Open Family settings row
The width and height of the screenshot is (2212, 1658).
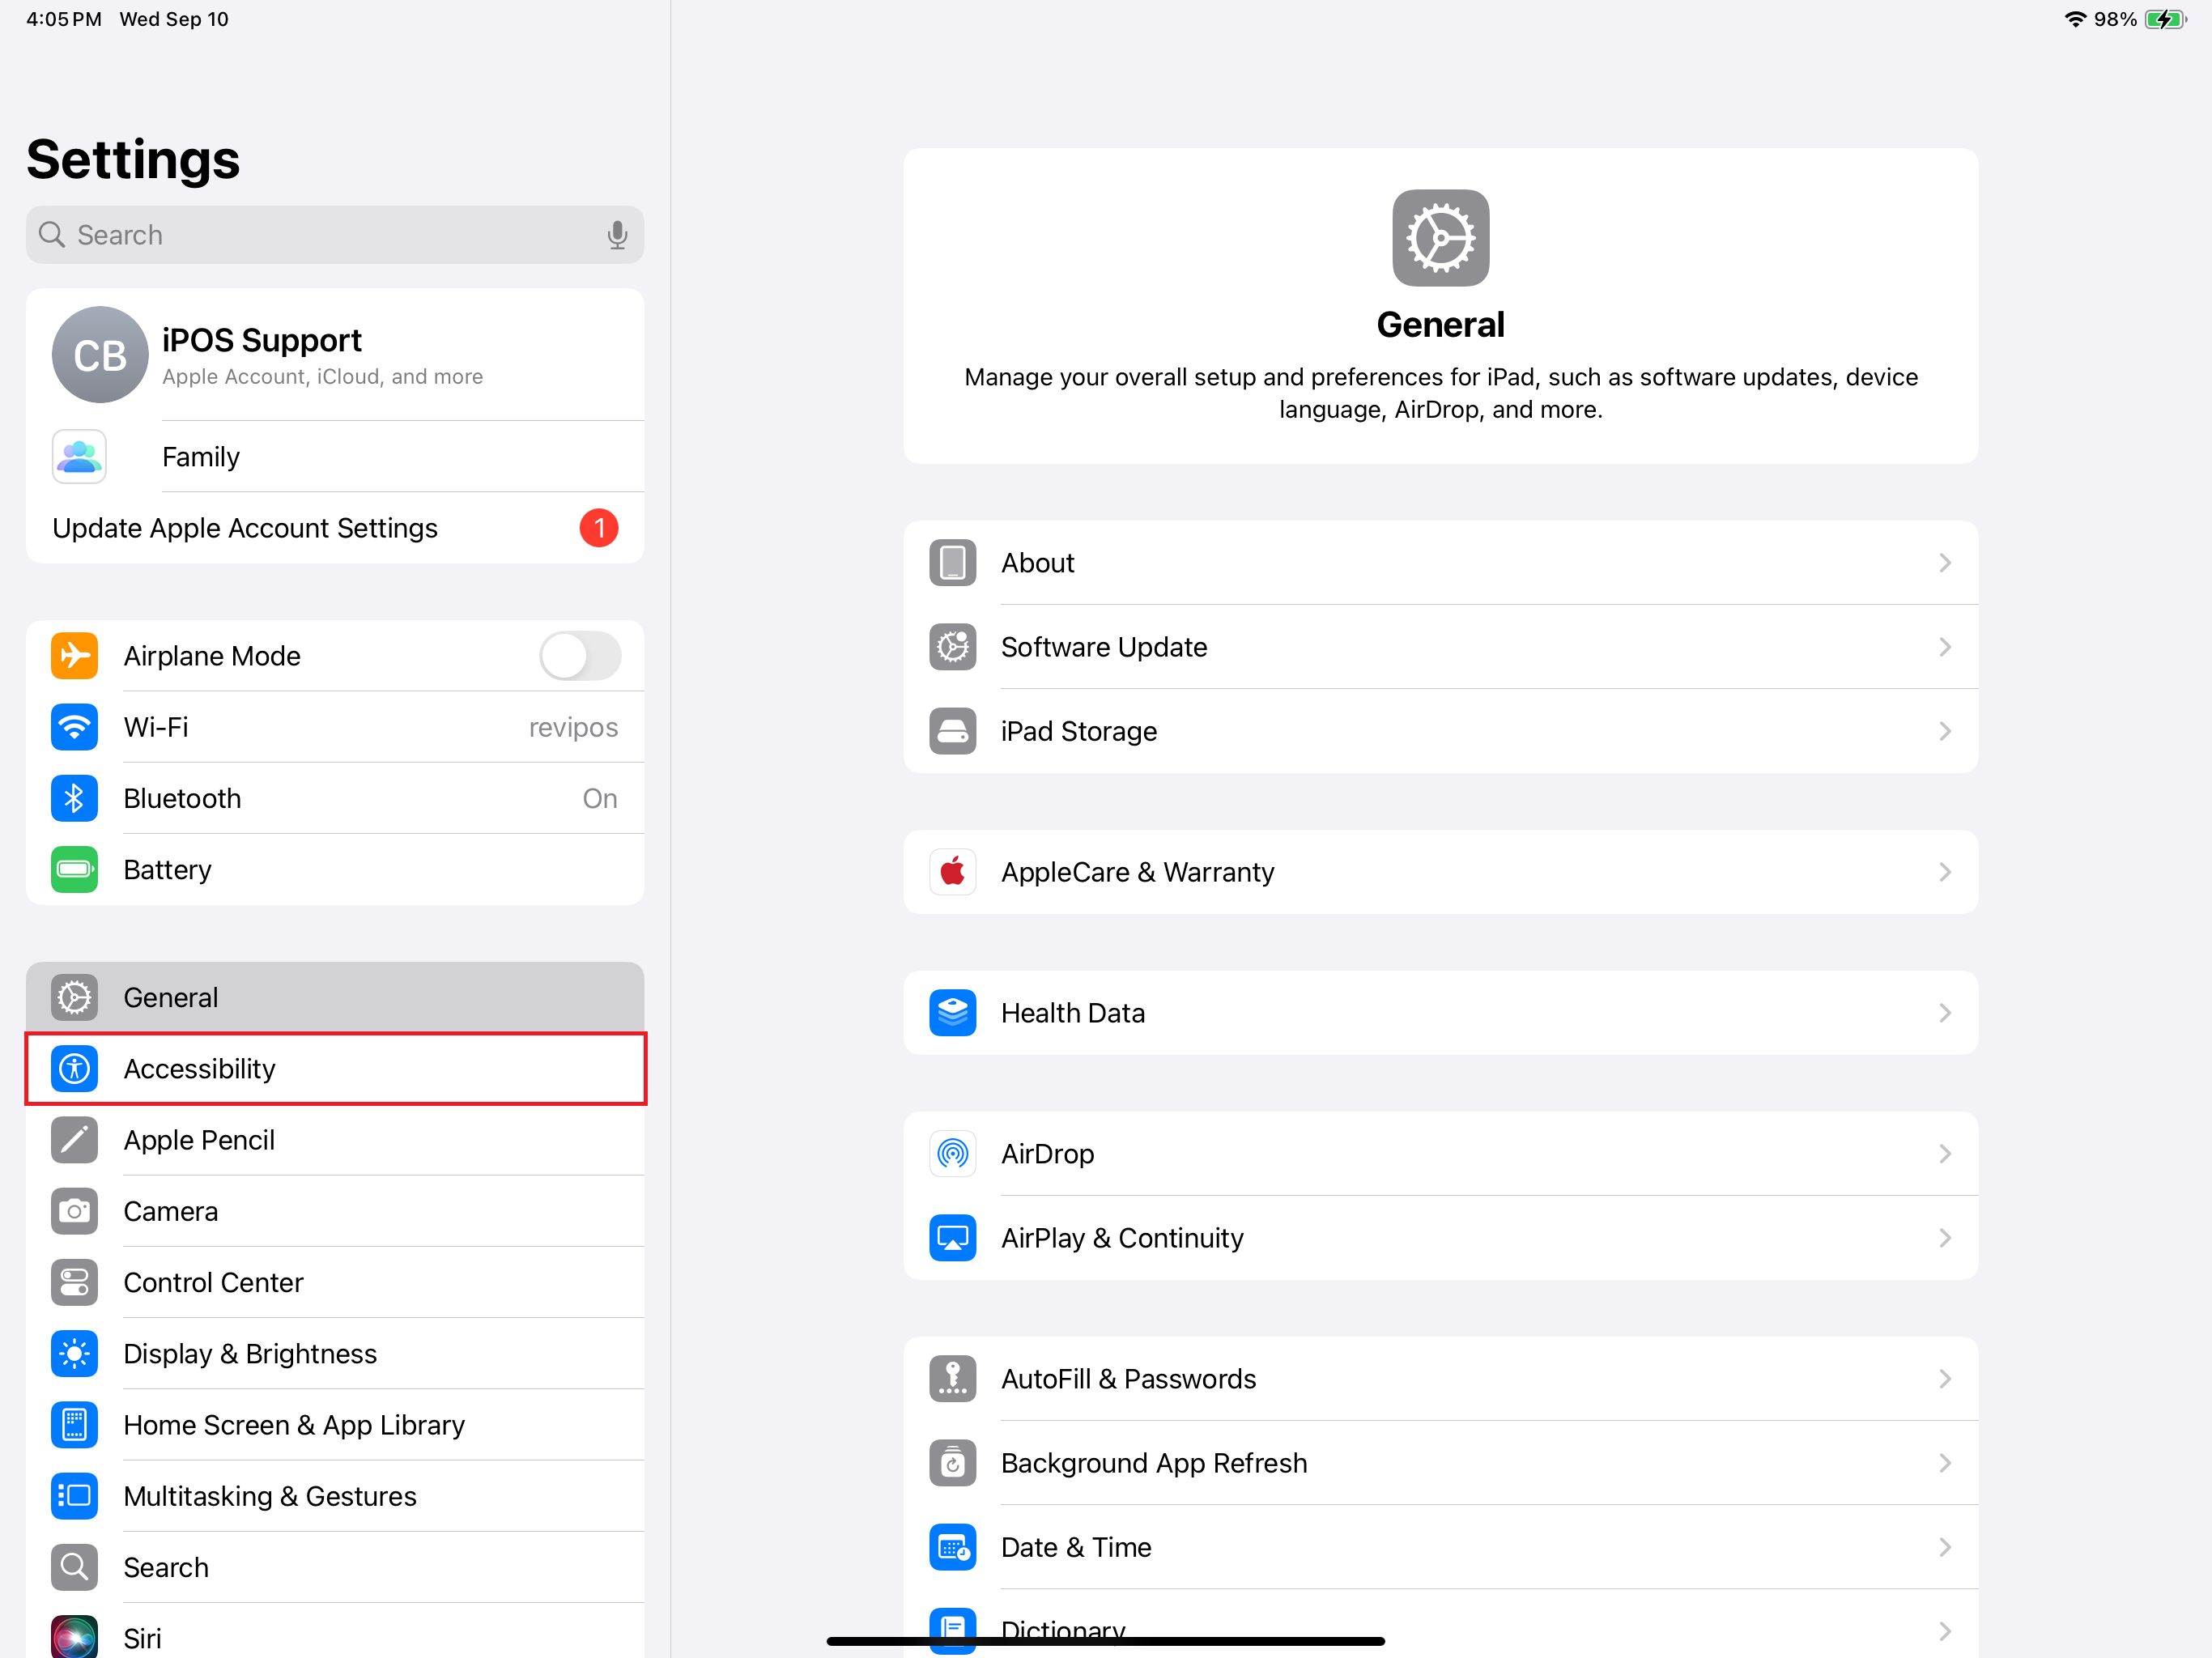click(335, 457)
